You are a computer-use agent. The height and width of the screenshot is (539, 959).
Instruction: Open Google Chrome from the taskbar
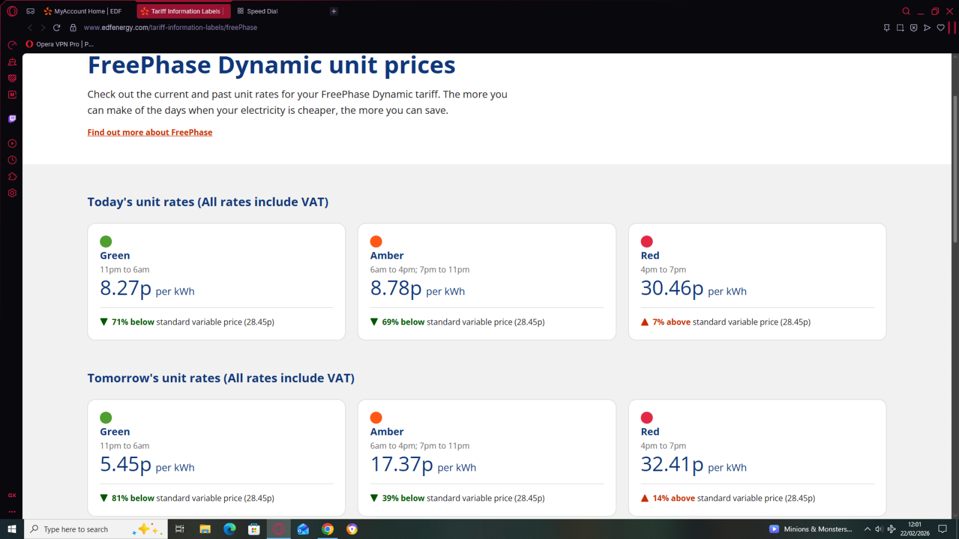(x=327, y=529)
